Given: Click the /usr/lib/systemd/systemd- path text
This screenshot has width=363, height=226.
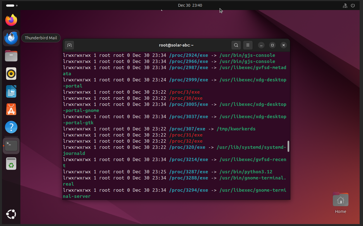Looking at the screenshot, I should click(252, 147).
